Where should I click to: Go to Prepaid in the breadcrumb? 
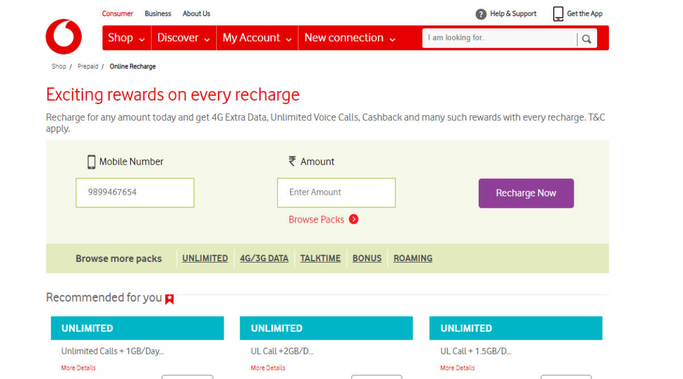(88, 66)
